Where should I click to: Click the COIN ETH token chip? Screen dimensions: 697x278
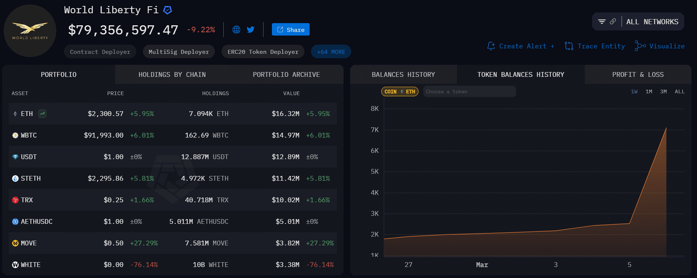399,92
